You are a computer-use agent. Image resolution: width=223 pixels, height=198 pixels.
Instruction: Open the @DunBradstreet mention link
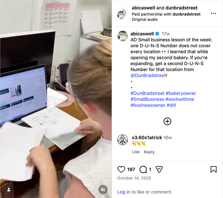[148, 75]
